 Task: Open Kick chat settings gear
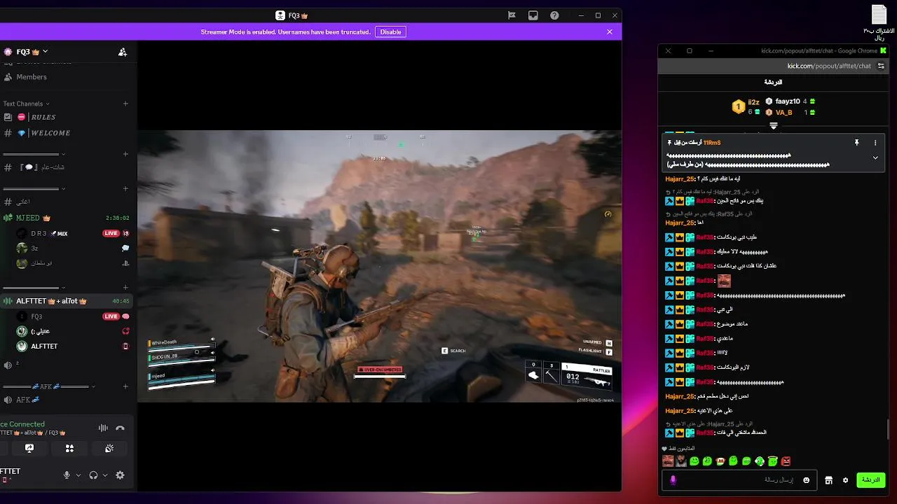tap(845, 480)
